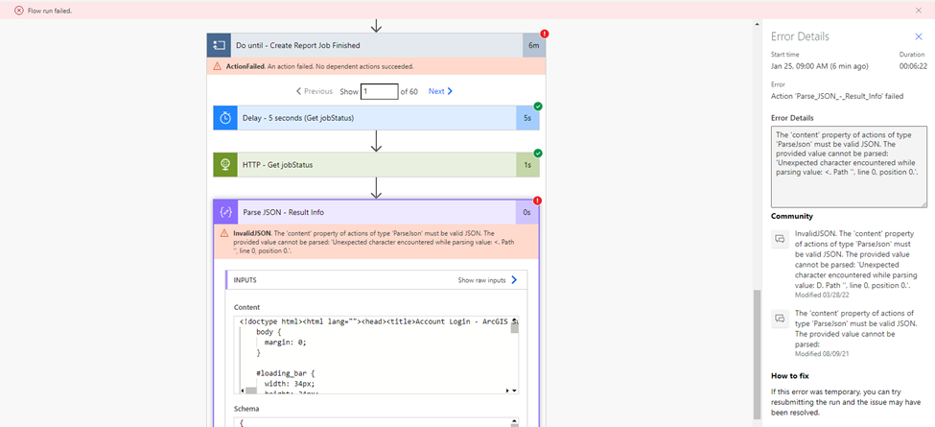Close the Error Details panel
This screenshot has height=427, width=935.
click(918, 36)
